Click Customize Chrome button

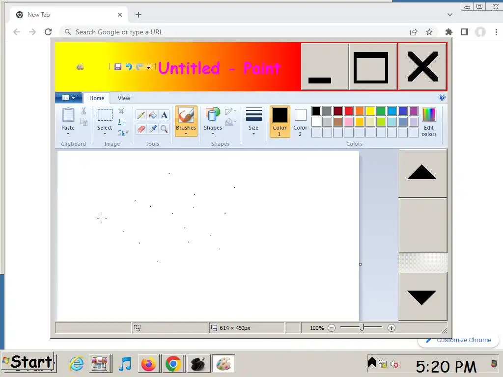coord(458,340)
